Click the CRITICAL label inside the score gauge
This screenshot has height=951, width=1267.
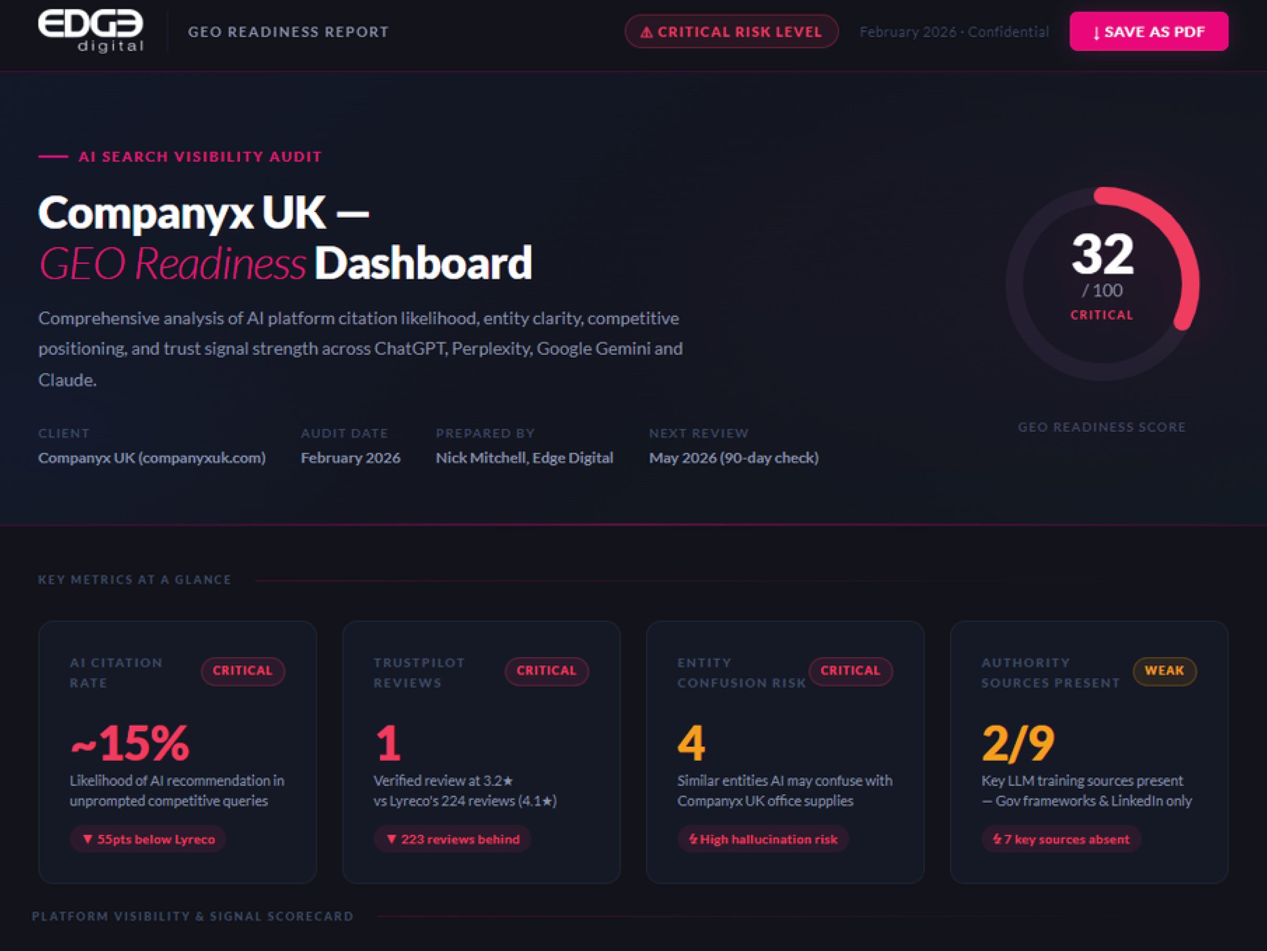point(1102,315)
